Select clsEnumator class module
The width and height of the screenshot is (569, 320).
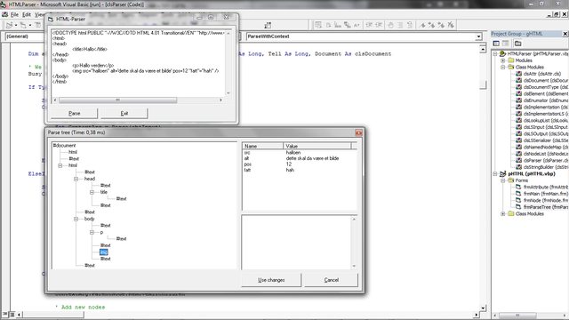(x=541, y=100)
